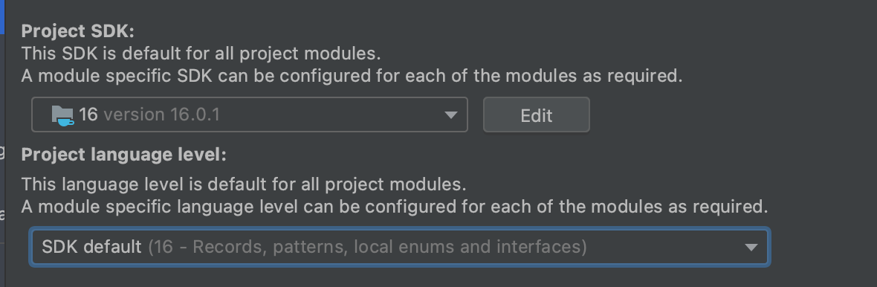Open the Project SDK combo box

(250, 115)
